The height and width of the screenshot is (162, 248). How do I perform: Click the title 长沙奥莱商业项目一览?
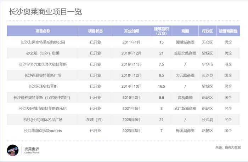[x=45, y=12]
